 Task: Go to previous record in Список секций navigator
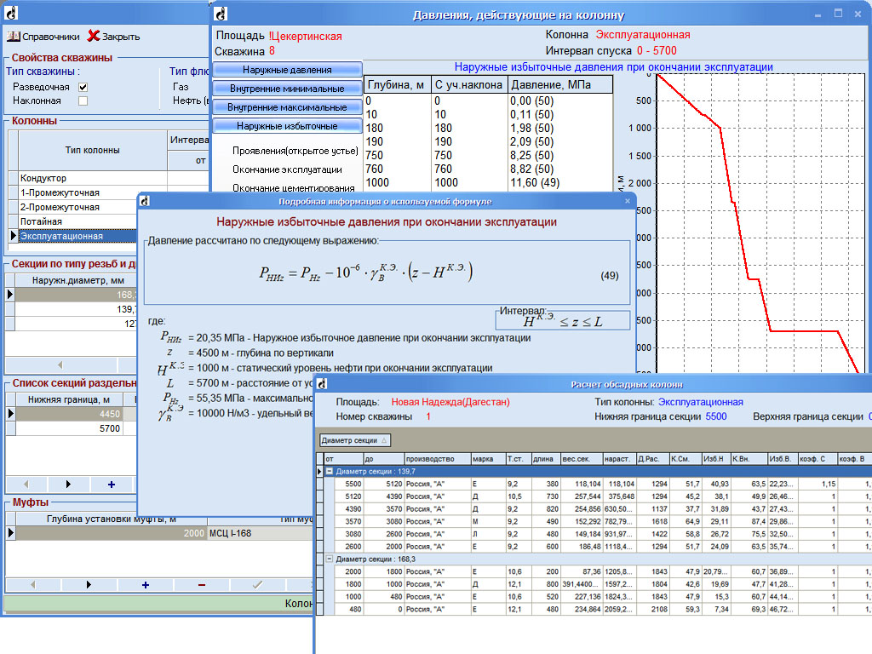click(26, 485)
